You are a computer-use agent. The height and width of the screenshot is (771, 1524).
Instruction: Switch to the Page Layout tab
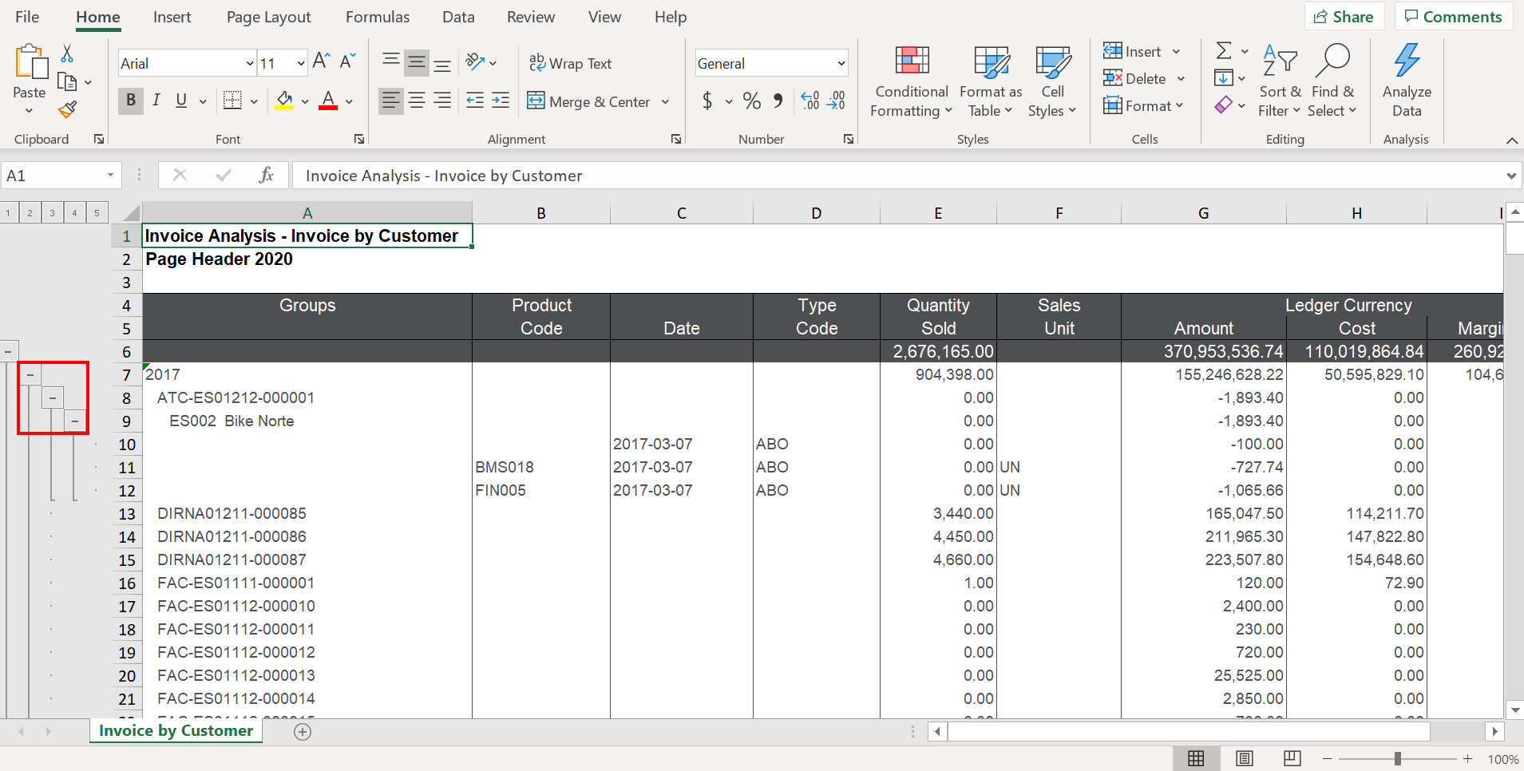point(268,17)
